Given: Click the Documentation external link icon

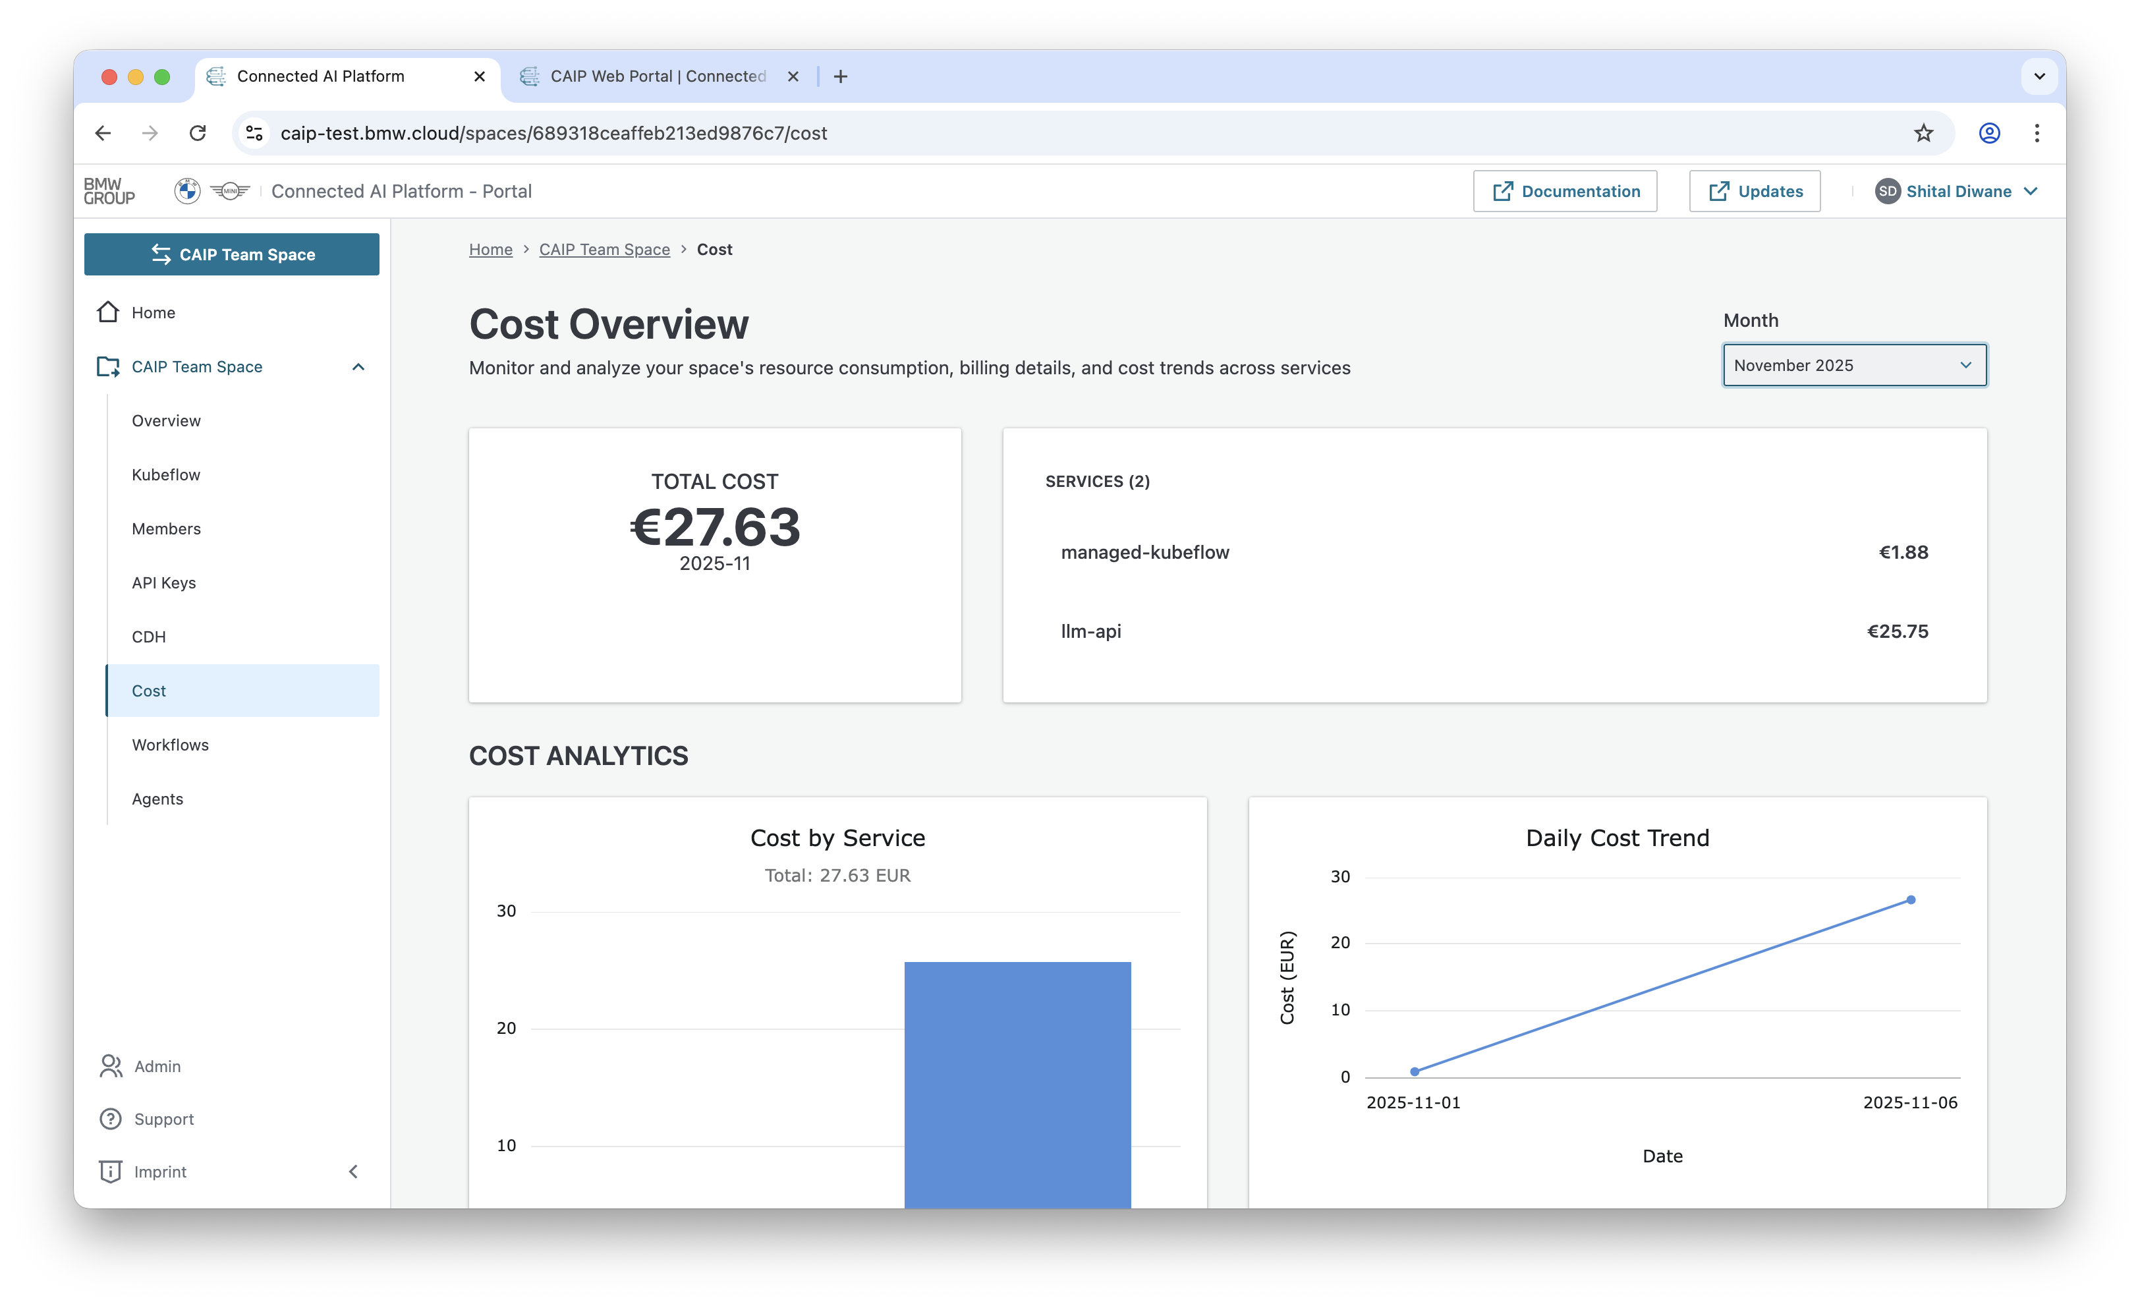Looking at the screenshot, I should click(1502, 191).
